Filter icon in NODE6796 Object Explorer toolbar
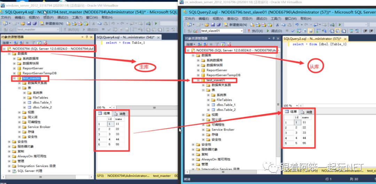The width and height of the screenshot is (376, 184). 217,44
